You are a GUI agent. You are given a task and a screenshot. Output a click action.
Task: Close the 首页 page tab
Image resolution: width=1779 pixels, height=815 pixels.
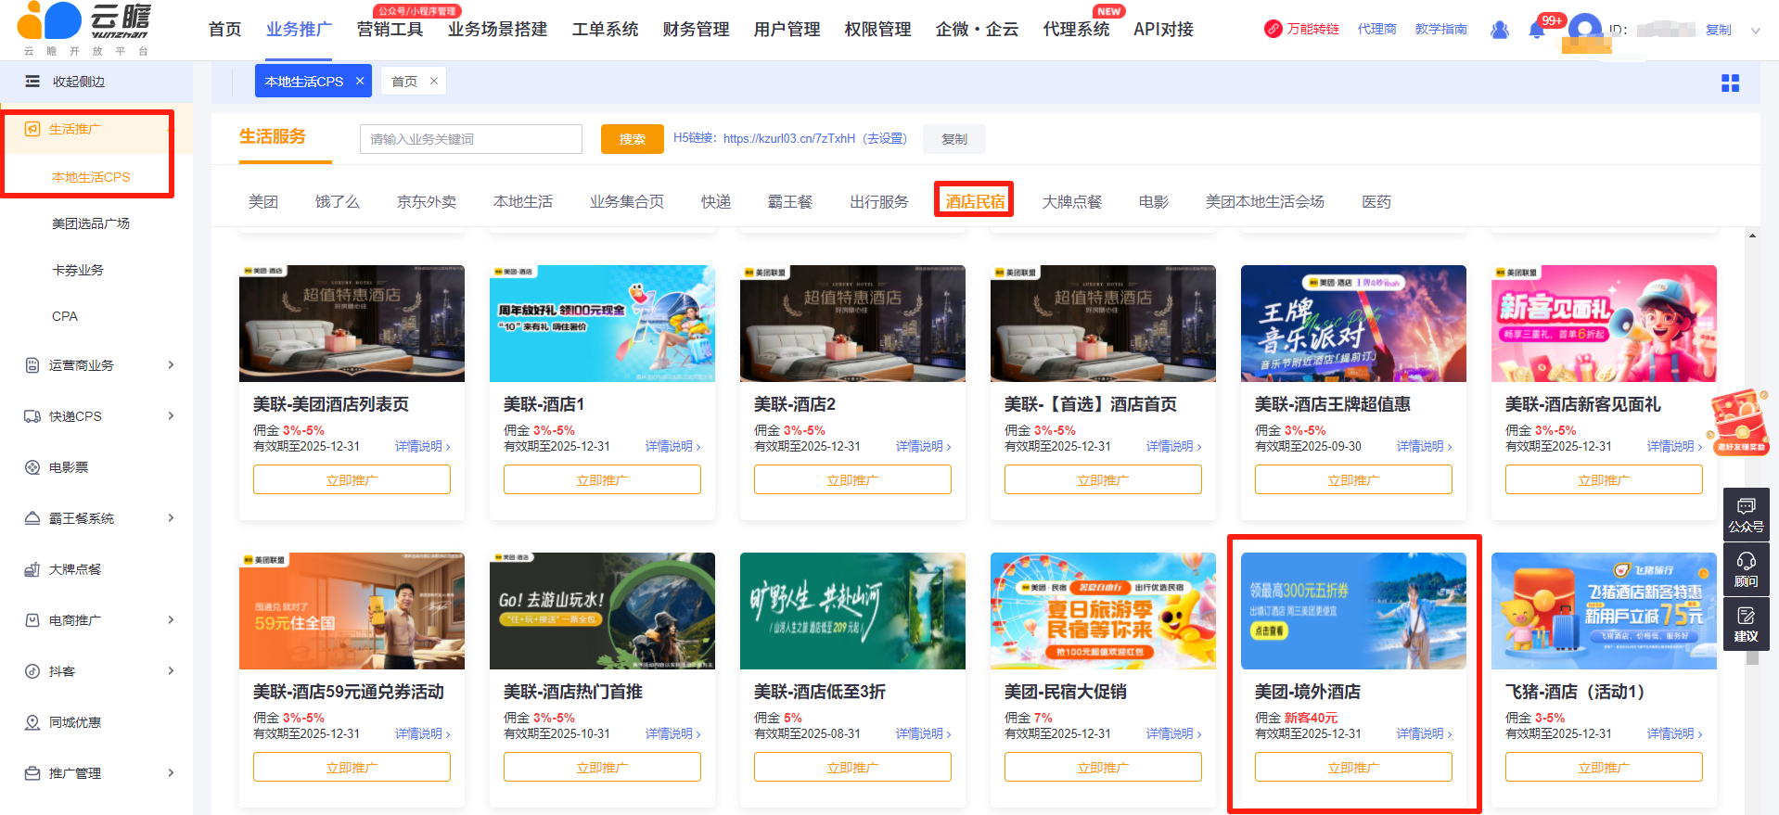433,82
